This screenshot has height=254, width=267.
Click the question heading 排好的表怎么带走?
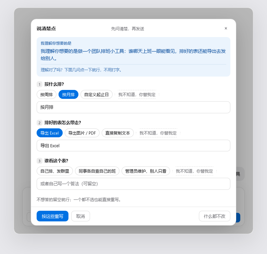tap(63, 123)
